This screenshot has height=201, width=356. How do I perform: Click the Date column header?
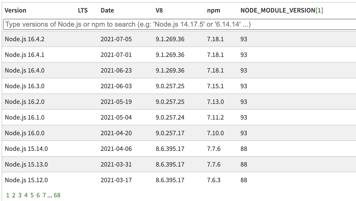108,10
